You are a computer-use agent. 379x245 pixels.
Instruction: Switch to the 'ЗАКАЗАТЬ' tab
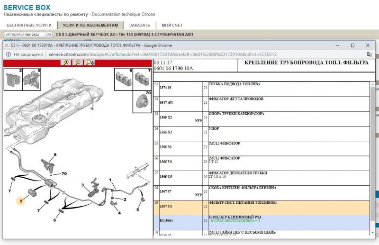pyautogui.click(x=140, y=25)
